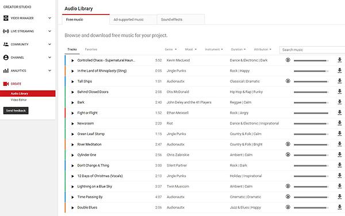Click the Video Manager icon
Screen dimensions: 345x216
[6, 18]
